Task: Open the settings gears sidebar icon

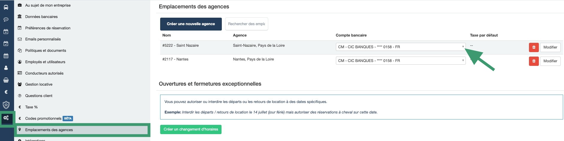Action: tap(6, 118)
